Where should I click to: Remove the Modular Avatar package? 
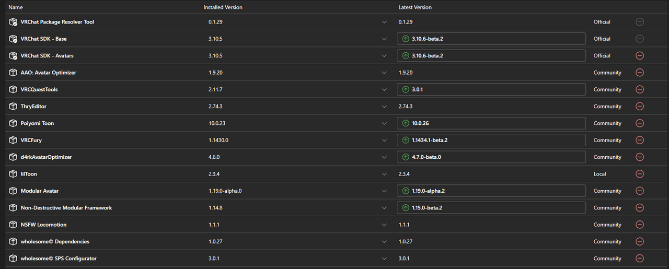pyautogui.click(x=639, y=191)
